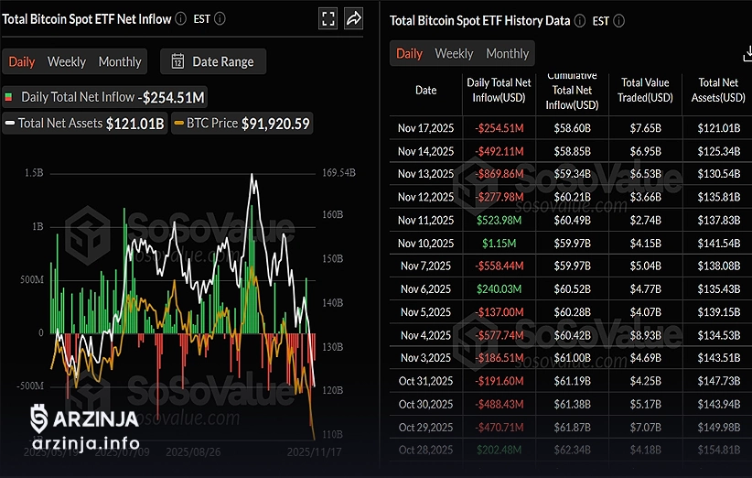Show Monthly history data table
This screenshot has height=478, width=752.
coord(507,53)
